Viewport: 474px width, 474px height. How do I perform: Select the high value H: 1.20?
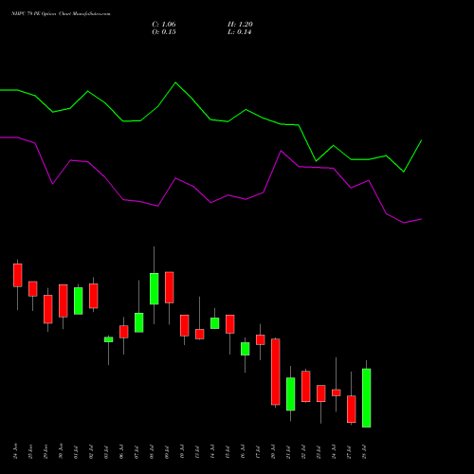[240, 25]
